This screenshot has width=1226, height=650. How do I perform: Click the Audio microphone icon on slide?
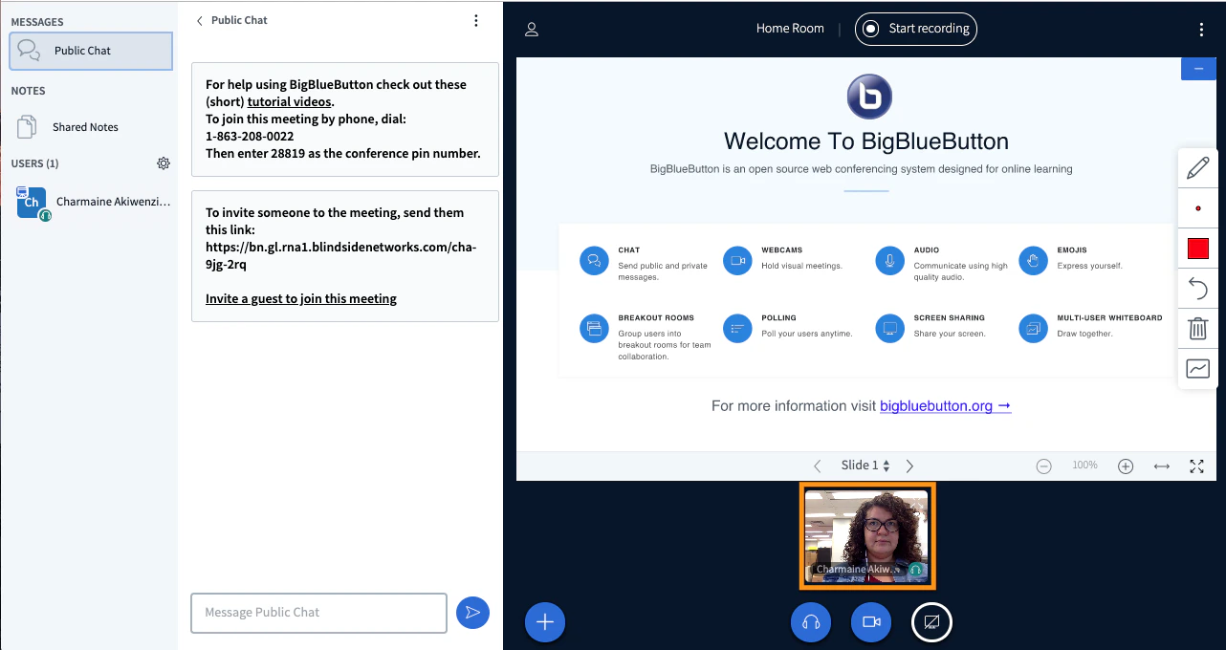pyautogui.click(x=889, y=260)
